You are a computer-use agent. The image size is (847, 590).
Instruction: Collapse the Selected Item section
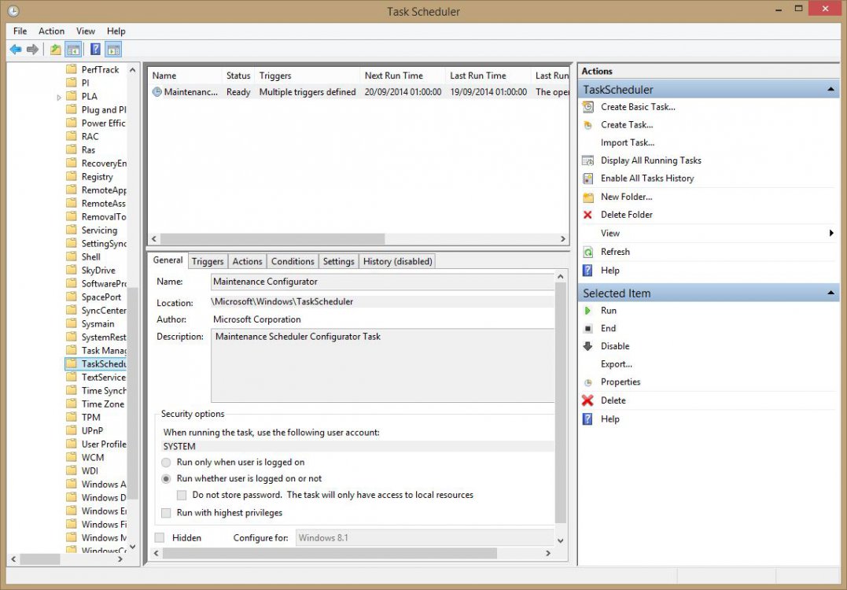click(830, 293)
